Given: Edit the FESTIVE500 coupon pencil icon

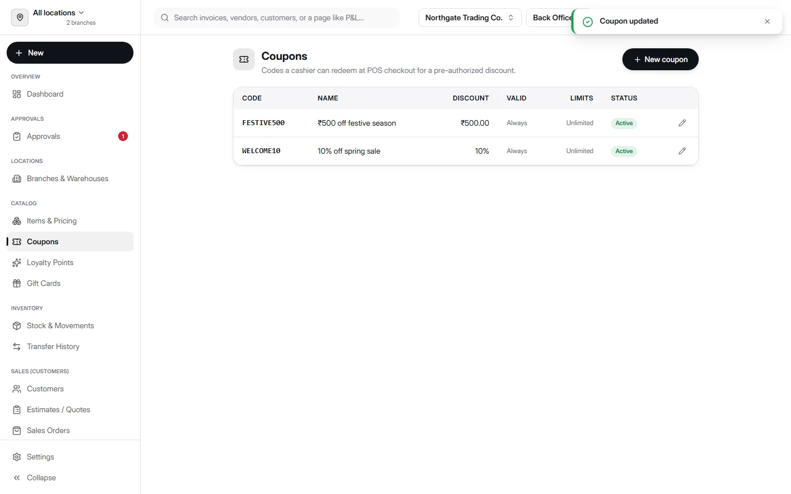Looking at the screenshot, I should [682, 123].
